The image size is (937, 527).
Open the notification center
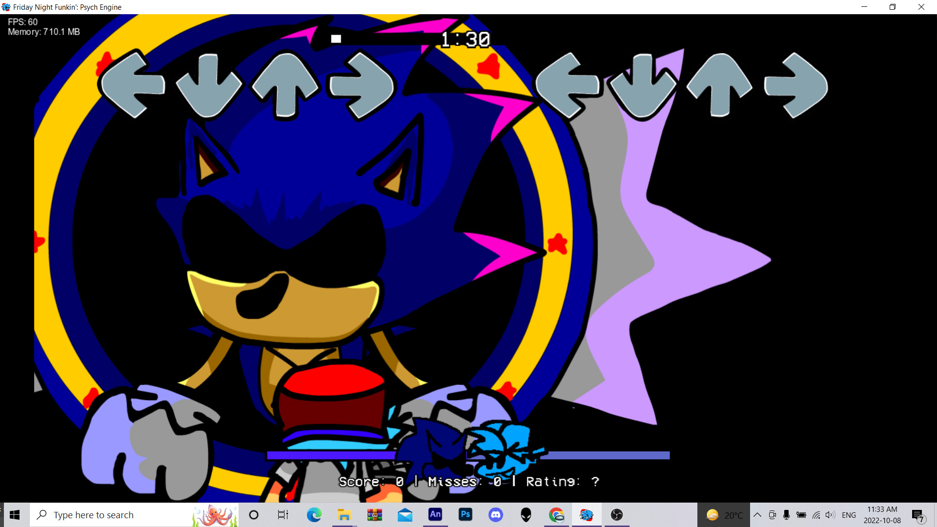coord(918,515)
